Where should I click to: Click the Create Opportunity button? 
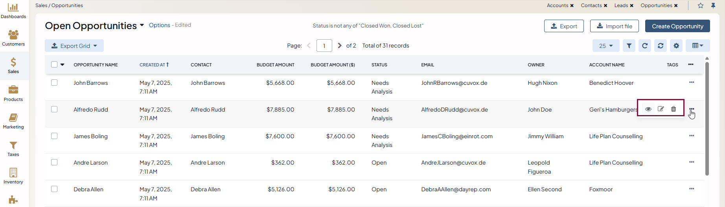click(x=677, y=26)
